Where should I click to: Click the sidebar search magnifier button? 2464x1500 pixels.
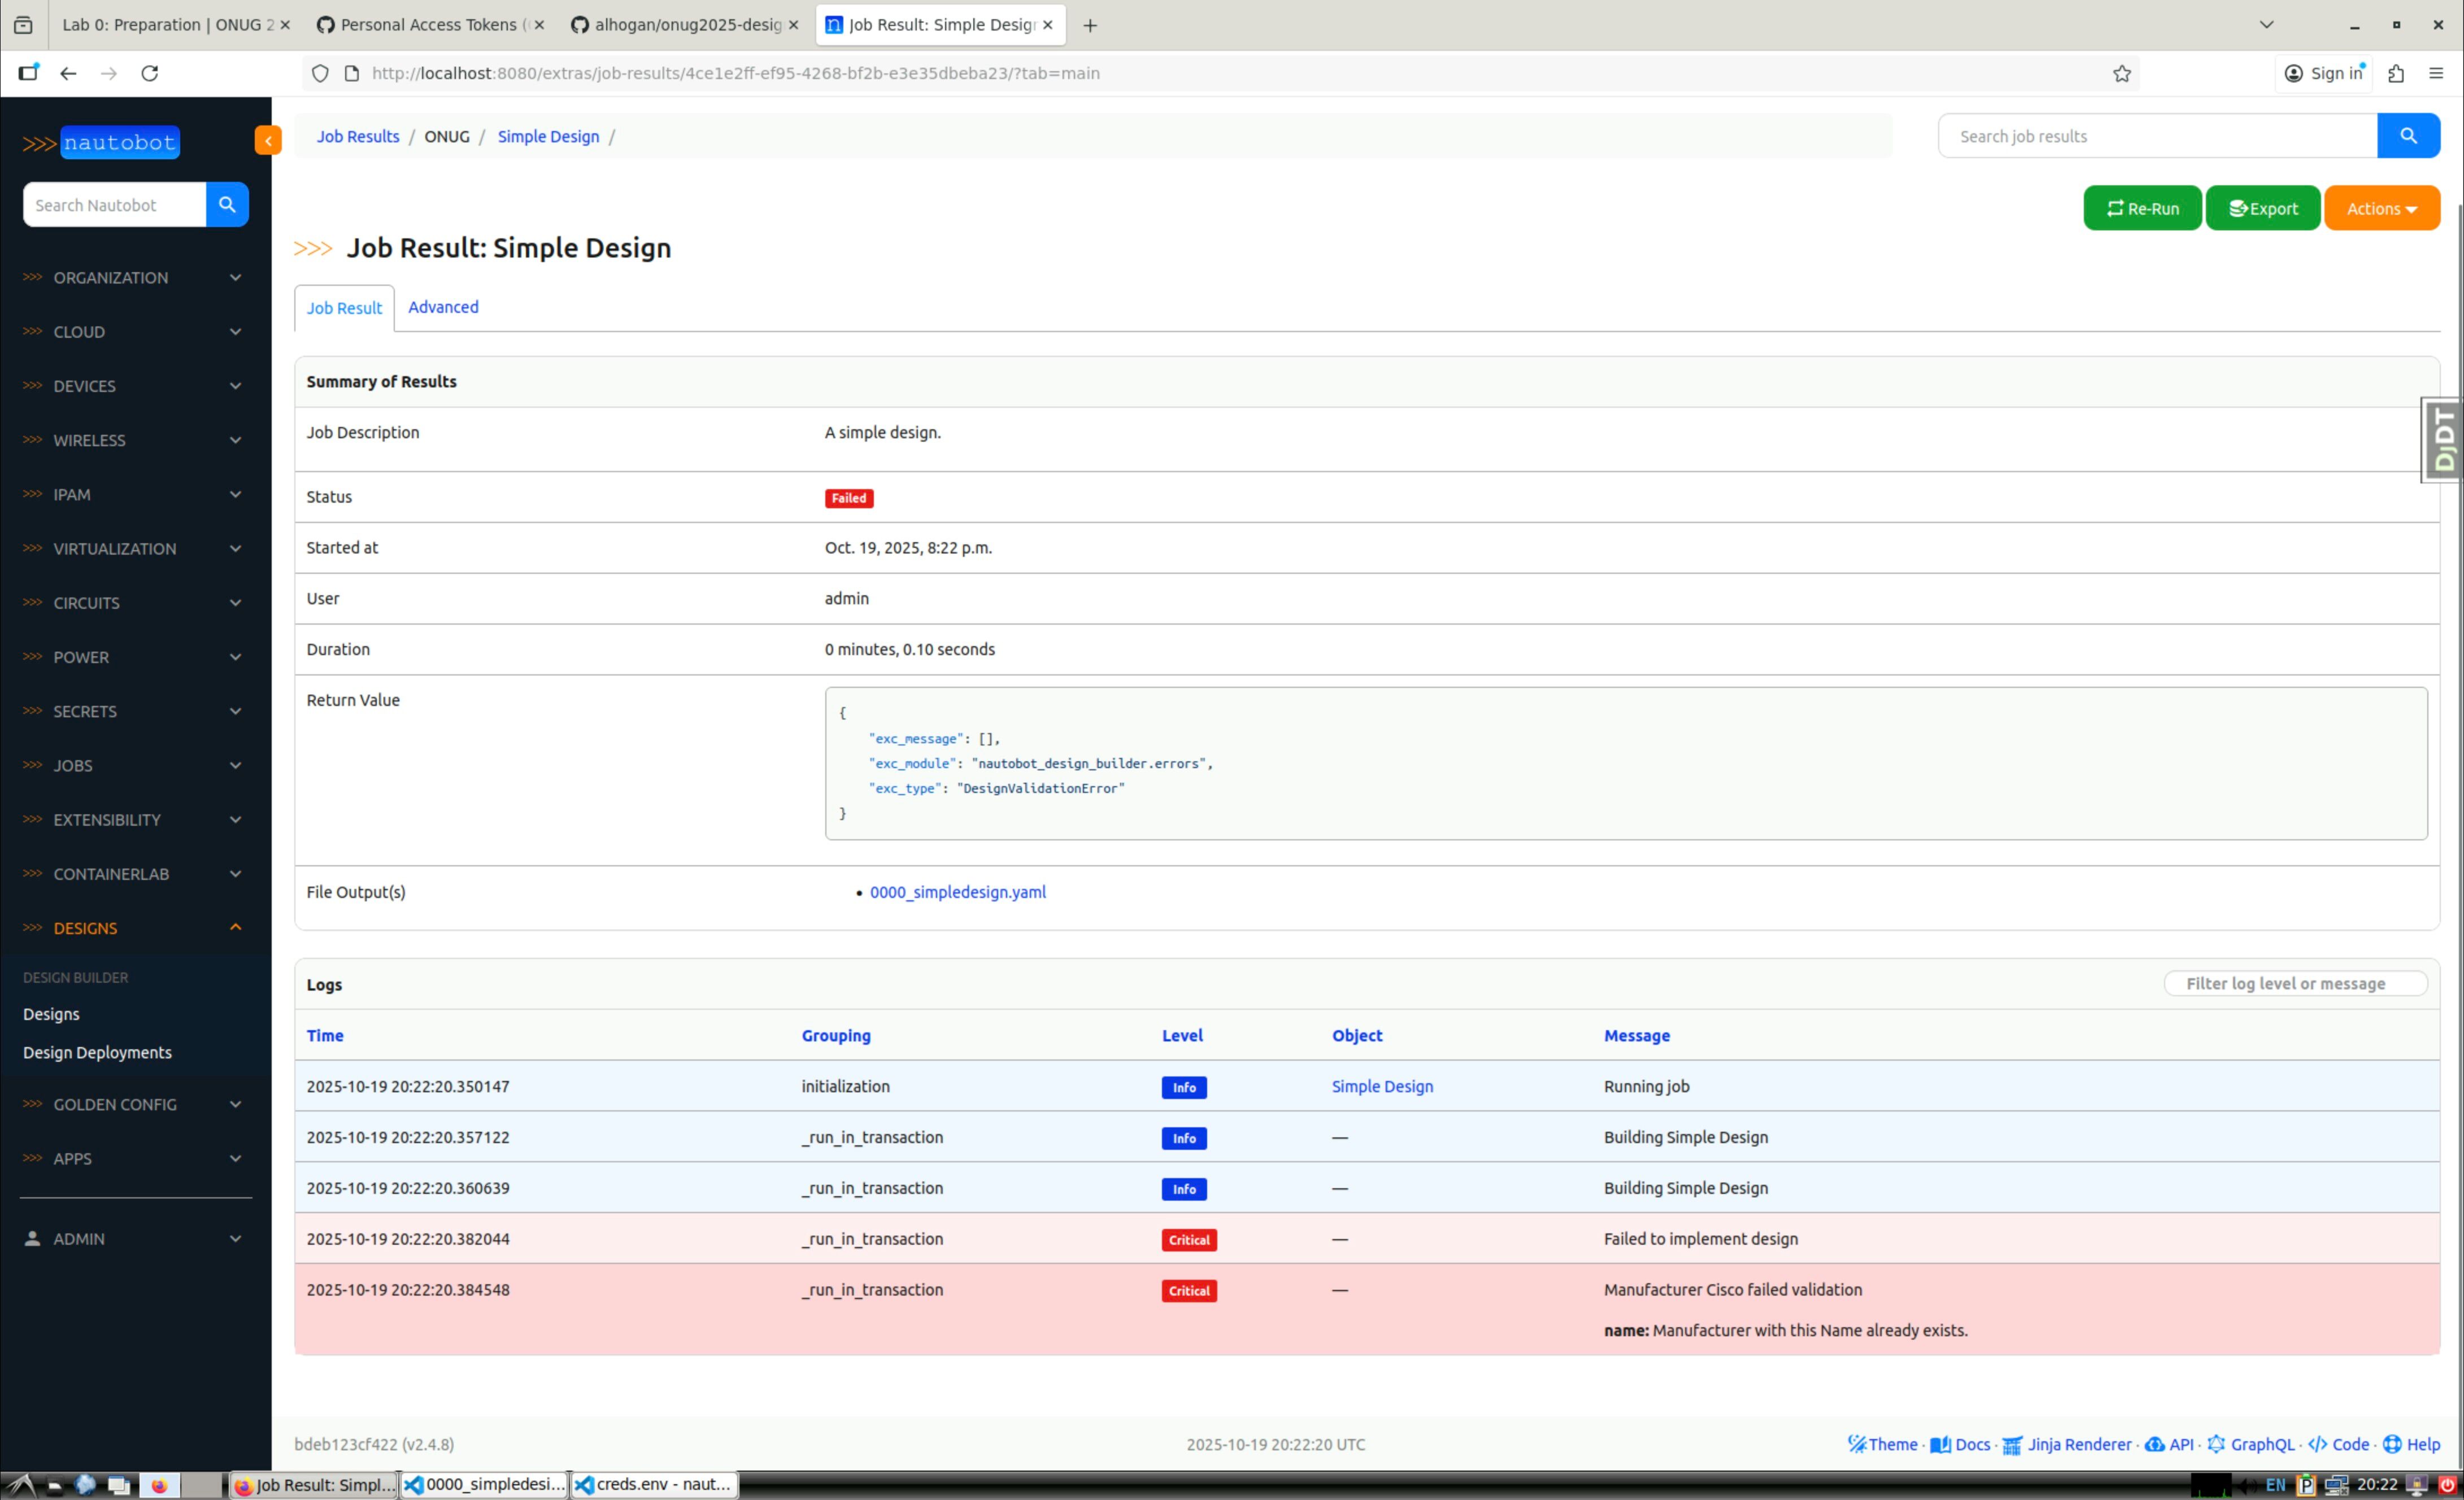pos(227,204)
